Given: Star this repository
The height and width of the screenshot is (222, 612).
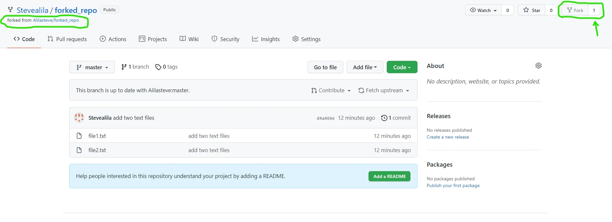Looking at the screenshot, I should pos(532,10).
